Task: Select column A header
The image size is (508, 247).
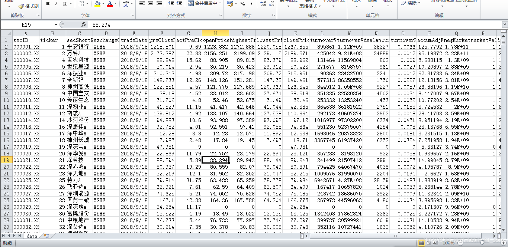Action: tap(26, 33)
